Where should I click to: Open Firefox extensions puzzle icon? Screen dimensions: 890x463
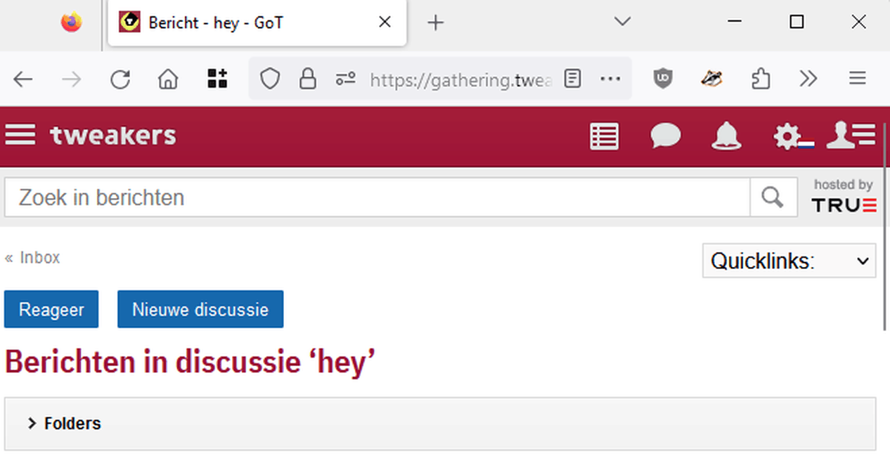pyautogui.click(x=761, y=79)
